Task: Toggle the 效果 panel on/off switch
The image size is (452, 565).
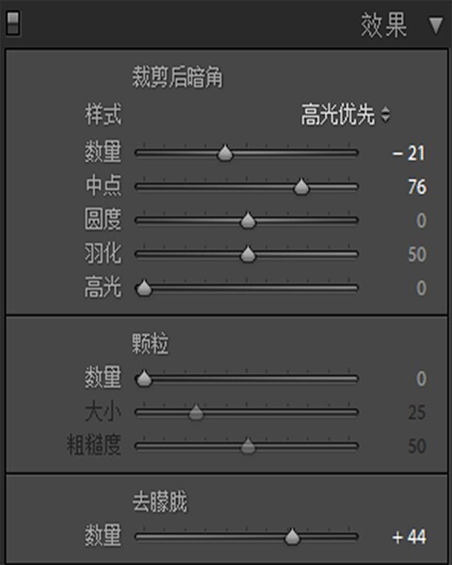Action: click(x=13, y=24)
